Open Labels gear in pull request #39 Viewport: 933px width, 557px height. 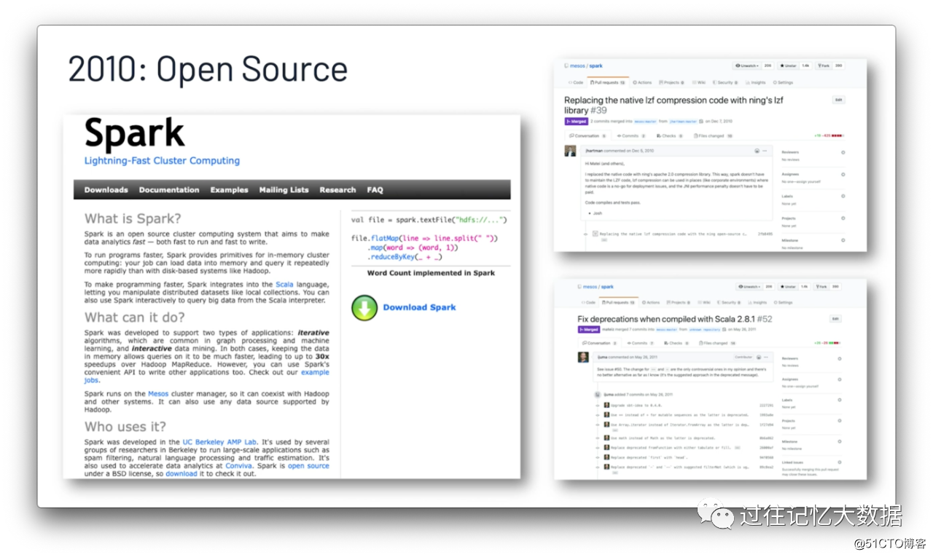coord(843,197)
